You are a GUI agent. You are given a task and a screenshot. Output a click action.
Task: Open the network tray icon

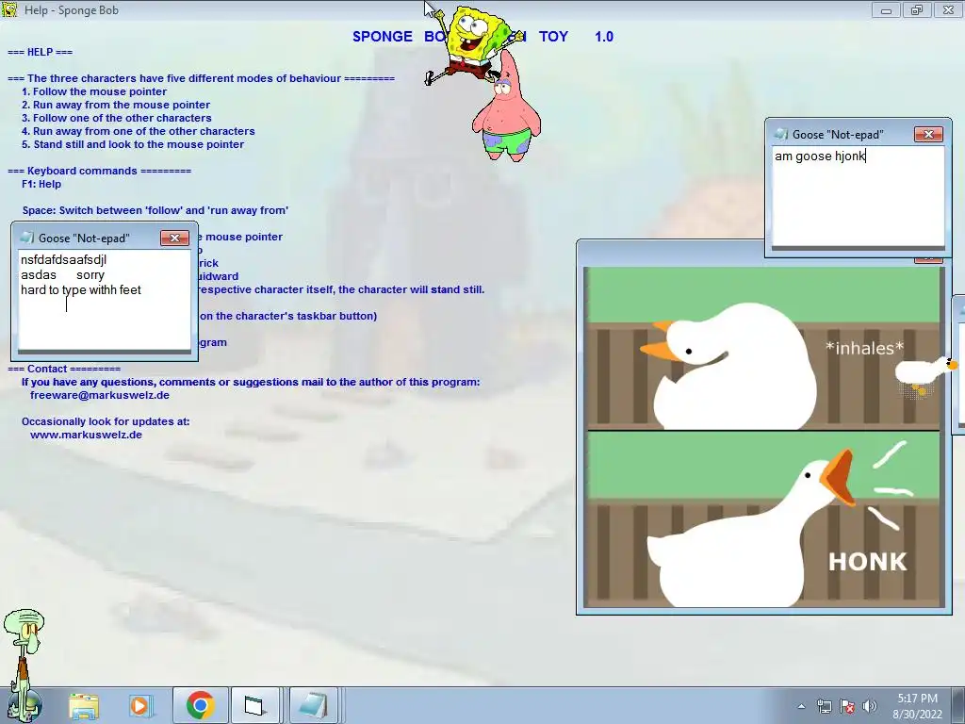(x=824, y=706)
